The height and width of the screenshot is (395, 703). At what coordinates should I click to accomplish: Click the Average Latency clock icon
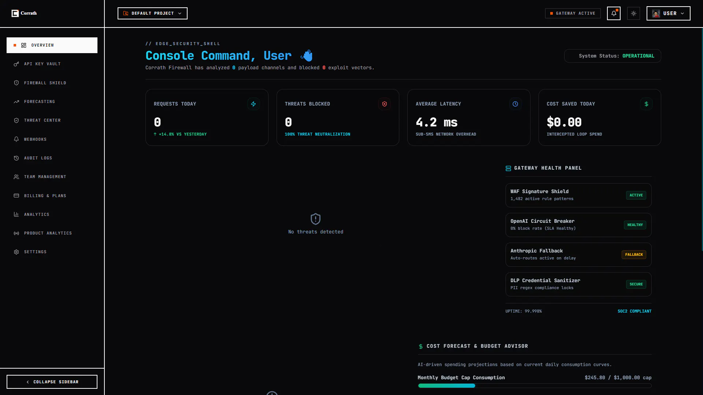tap(515, 104)
